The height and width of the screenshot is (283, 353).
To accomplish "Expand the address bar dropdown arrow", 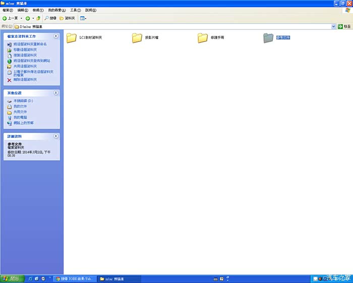I will (x=333, y=26).
